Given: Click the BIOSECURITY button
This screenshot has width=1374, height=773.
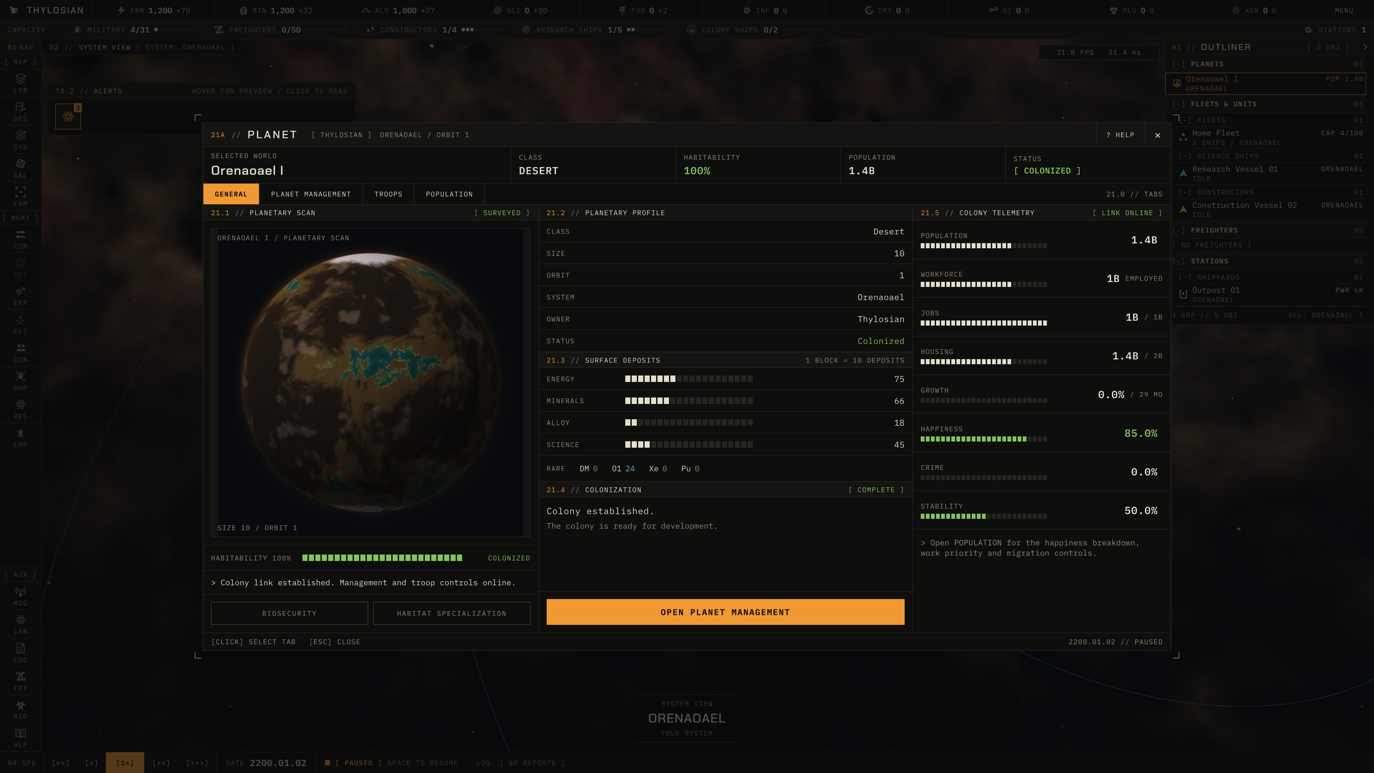Looking at the screenshot, I should click(x=289, y=614).
